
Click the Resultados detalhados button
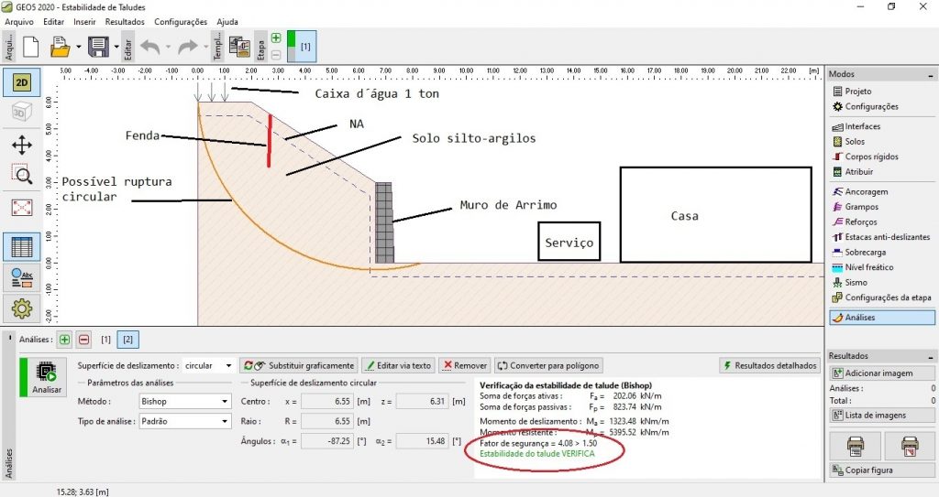click(769, 365)
